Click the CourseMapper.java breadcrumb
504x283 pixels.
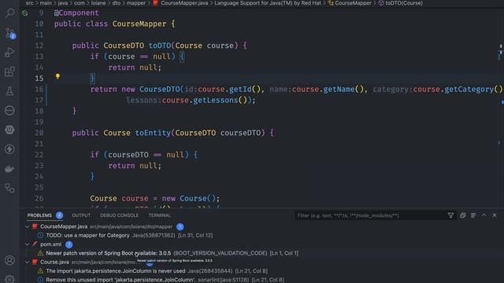click(x=180, y=3)
